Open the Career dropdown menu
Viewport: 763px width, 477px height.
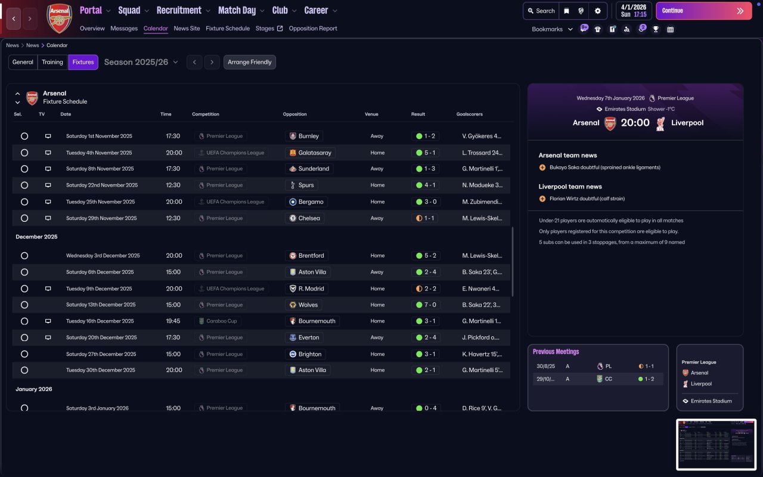(x=321, y=10)
